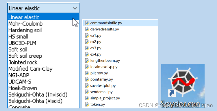
Task: Select commandsinfile.py file name
Action: [106, 23]
